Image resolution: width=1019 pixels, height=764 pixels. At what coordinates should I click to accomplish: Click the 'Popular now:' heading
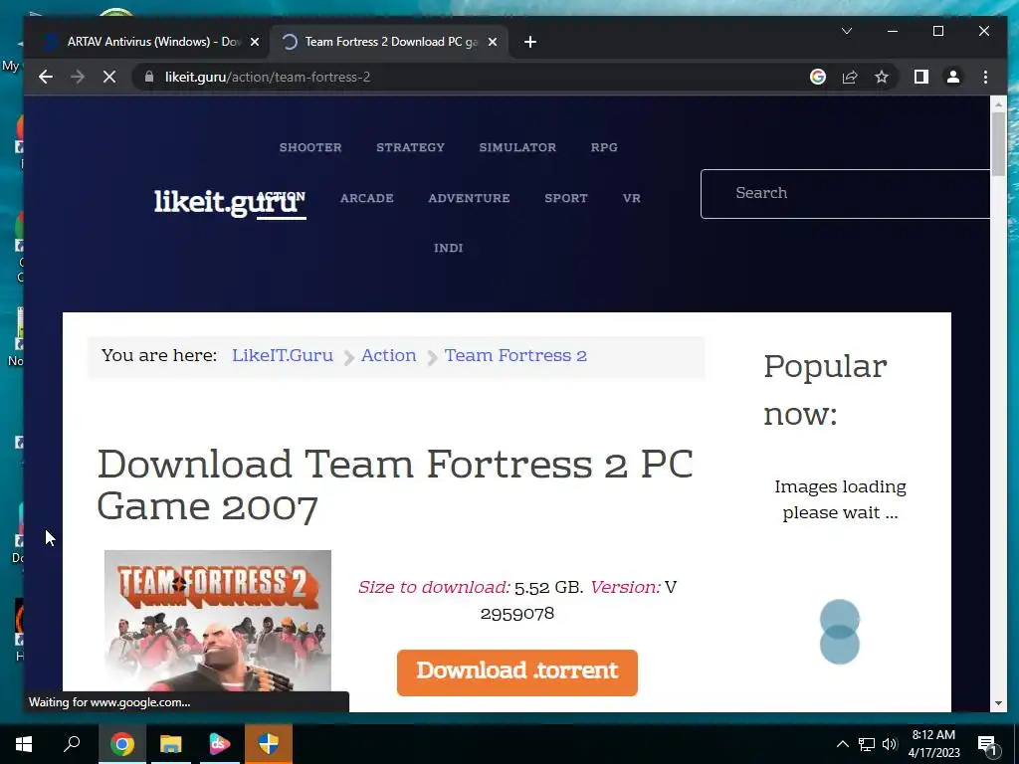coord(825,390)
